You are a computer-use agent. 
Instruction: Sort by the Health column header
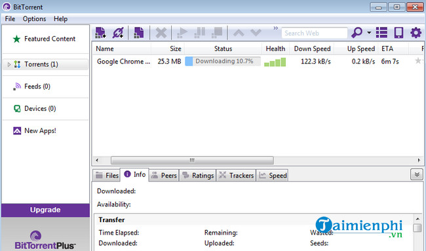275,48
